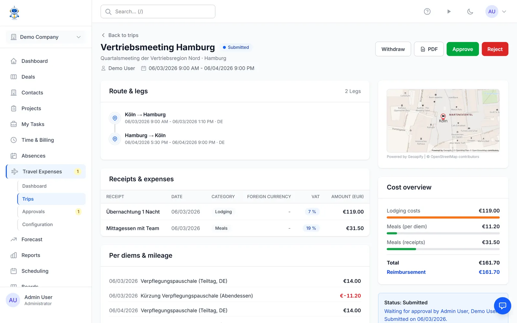Click the Lodging costs progress bar
Image resolution: width=517 pixels, height=323 pixels.
[x=443, y=218]
